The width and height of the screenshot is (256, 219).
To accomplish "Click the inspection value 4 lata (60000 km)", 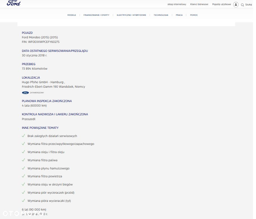I will coord(34,106).
